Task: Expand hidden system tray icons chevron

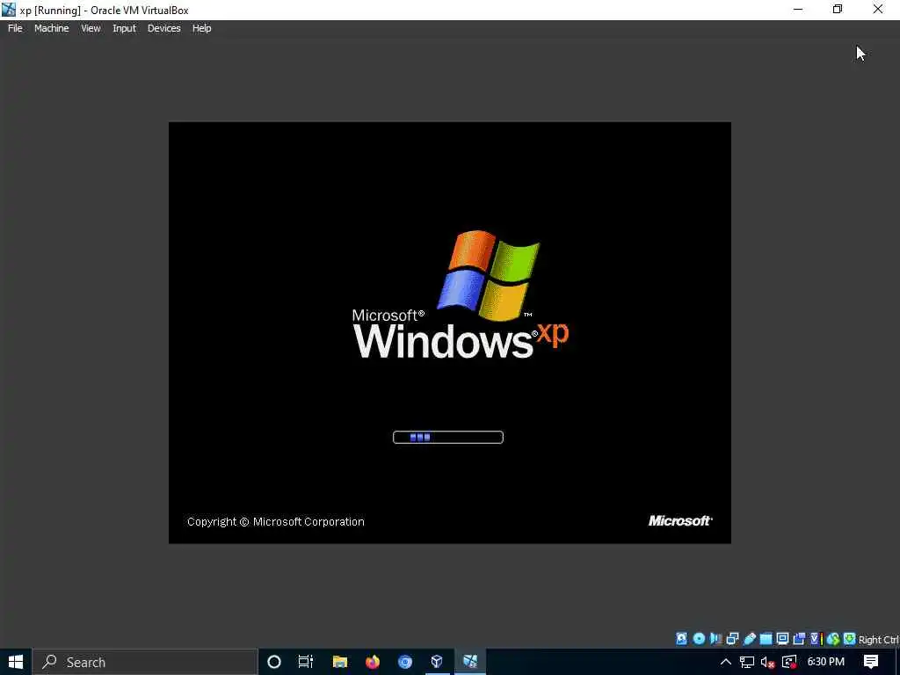Action: point(725,662)
